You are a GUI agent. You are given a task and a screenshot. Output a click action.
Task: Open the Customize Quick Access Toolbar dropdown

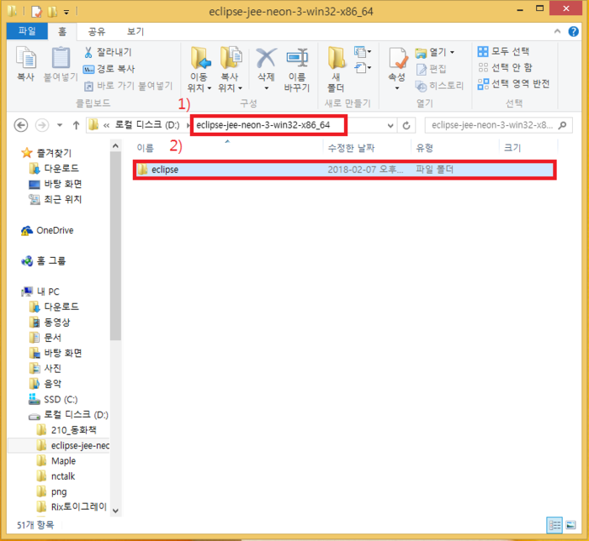[66, 13]
